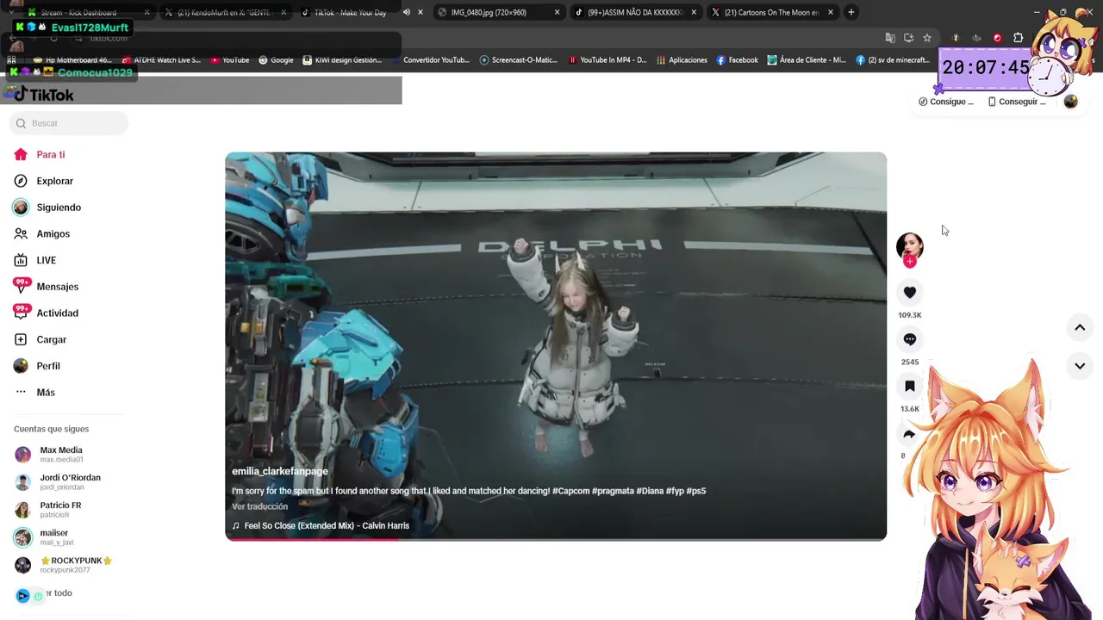Viewport: 1103px width, 620px height.
Task: Open the Facebook bookmark
Action: pos(737,60)
